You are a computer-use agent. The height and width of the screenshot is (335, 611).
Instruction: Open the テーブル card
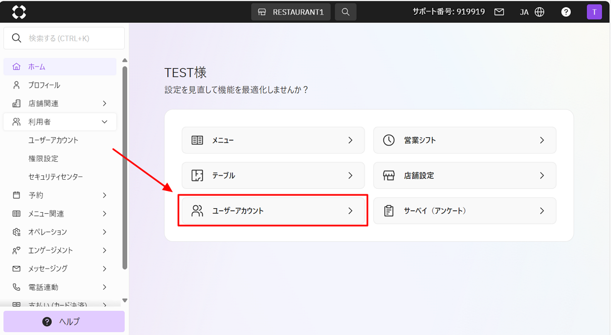point(273,175)
